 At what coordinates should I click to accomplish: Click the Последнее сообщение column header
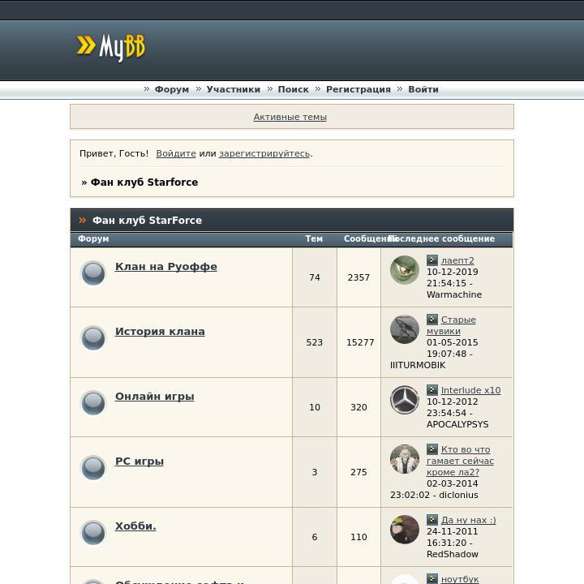[441, 238]
